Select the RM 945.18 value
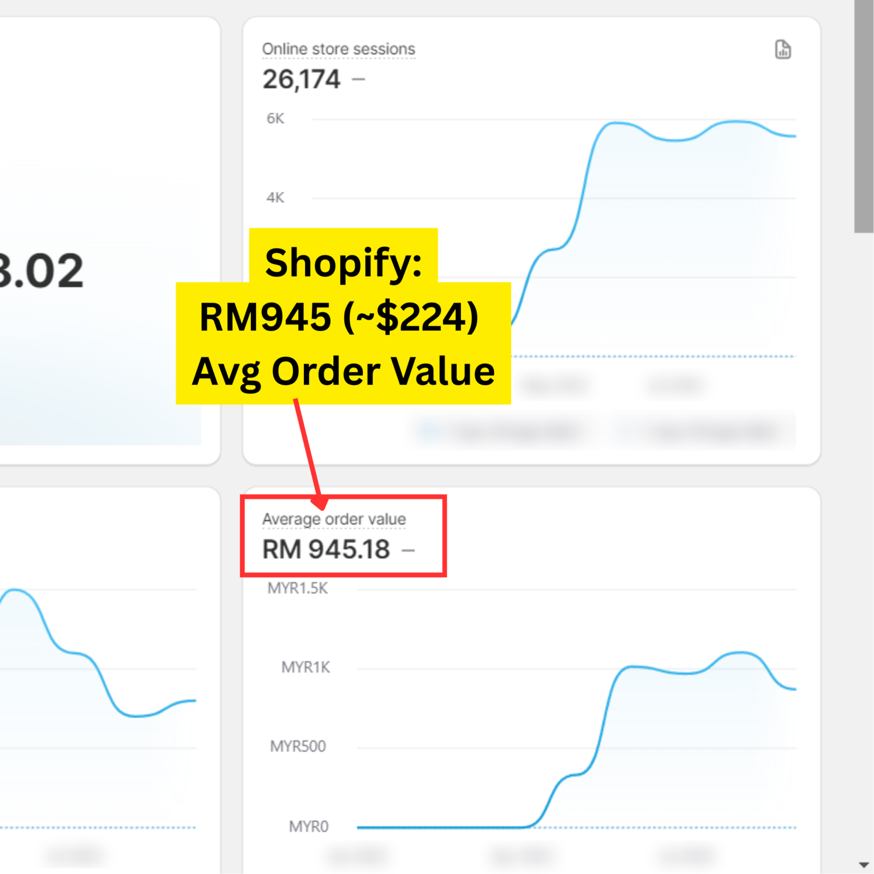The height and width of the screenshot is (874, 874). [325, 550]
